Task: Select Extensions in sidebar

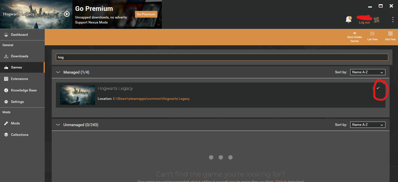Action: click(x=22, y=79)
